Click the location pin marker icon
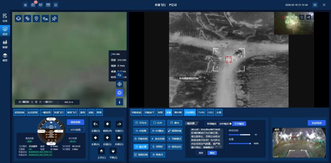The height and width of the screenshot is (163, 331). tap(37, 18)
